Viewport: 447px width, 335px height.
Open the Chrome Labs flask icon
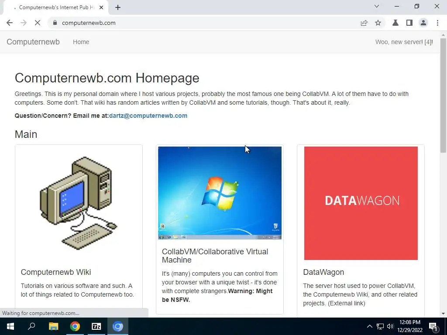395,23
